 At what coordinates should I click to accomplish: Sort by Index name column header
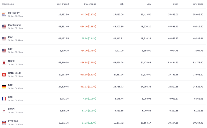coord(8,4)
